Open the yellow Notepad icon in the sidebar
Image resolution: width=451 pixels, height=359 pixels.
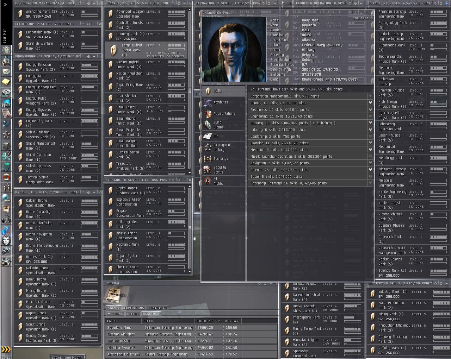click(x=6, y=82)
